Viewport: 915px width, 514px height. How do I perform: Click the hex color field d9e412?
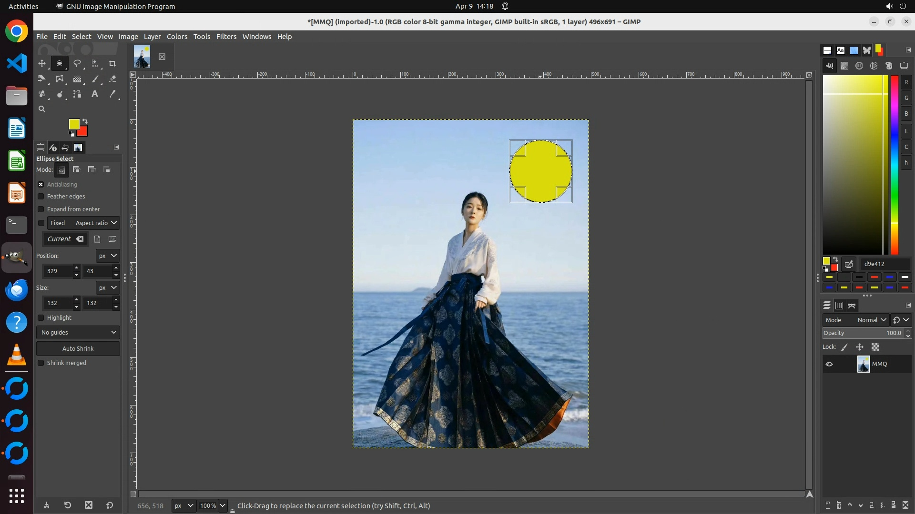click(x=885, y=264)
